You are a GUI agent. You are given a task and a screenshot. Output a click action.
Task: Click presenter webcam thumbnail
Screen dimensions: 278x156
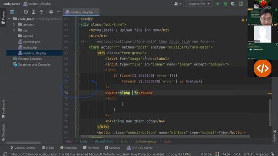click(x=262, y=17)
